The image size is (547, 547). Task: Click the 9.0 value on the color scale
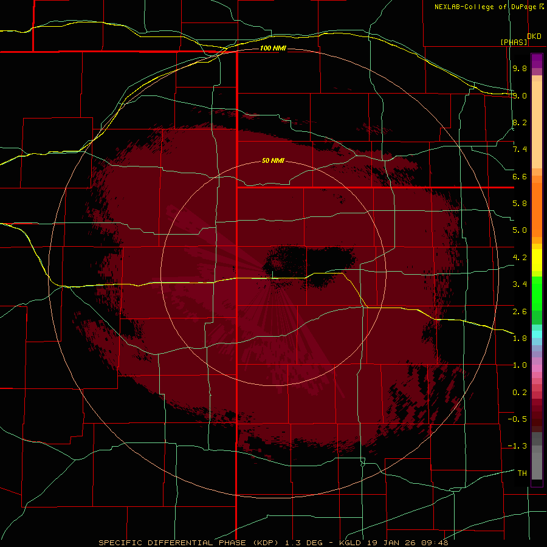[x=520, y=95]
